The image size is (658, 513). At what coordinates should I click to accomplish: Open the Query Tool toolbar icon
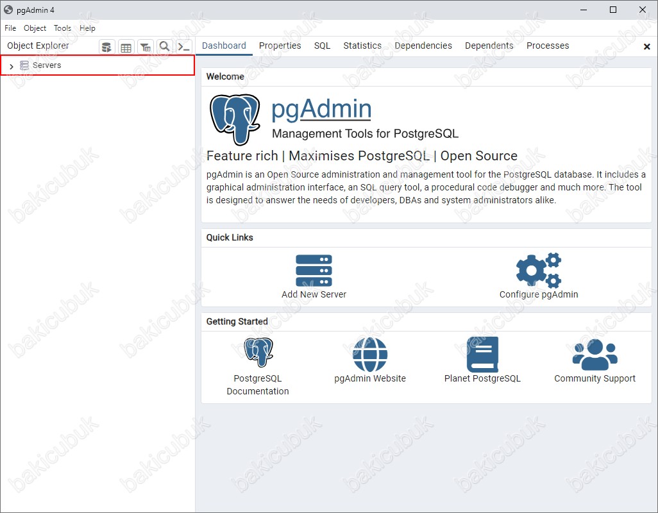point(106,47)
